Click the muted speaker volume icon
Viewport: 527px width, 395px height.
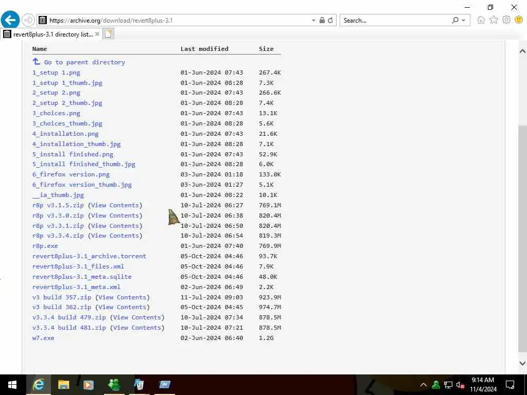(x=461, y=385)
